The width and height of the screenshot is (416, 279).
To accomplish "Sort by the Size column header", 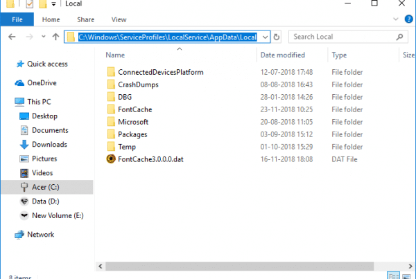I will click(408, 55).
